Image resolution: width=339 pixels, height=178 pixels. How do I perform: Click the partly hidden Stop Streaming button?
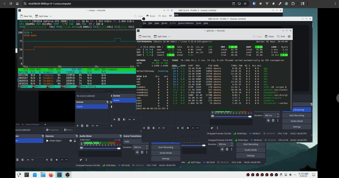[x=297, y=110]
